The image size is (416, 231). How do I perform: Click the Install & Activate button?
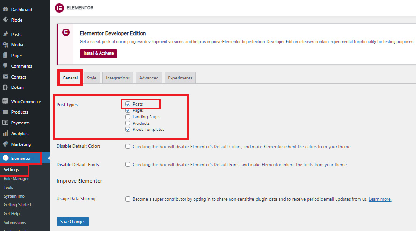click(99, 53)
